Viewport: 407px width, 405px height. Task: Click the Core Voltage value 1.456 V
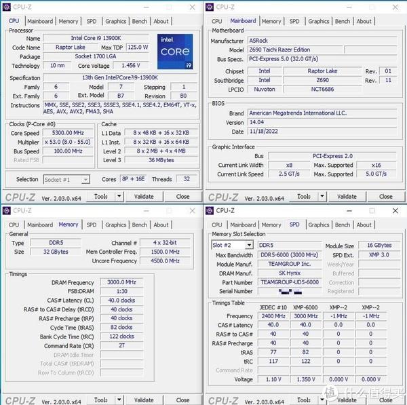[x=131, y=65]
